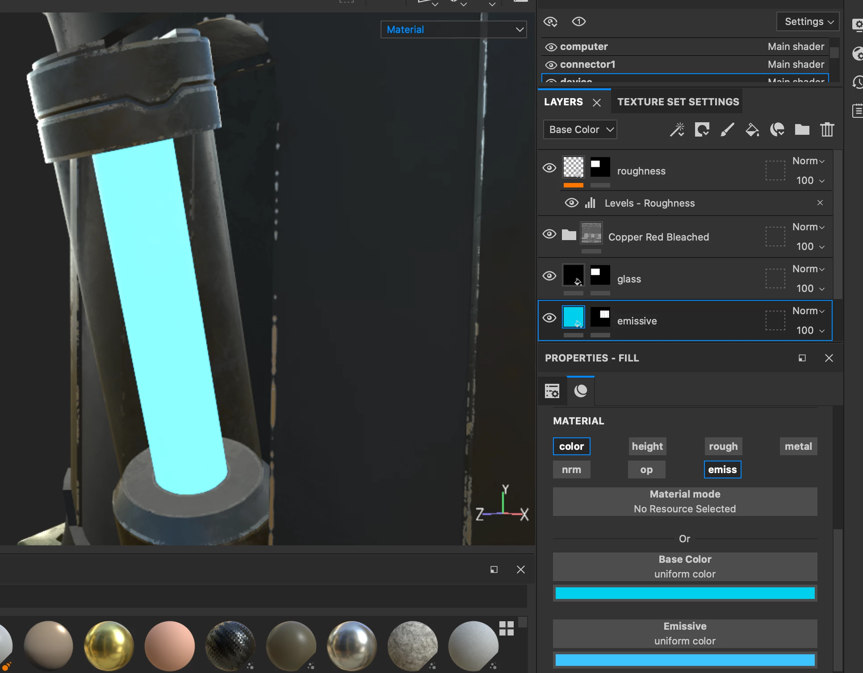Image resolution: width=863 pixels, height=673 pixels.
Task: Switch to Texture Set Settings tab
Action: pyautogui.click(x=678, y=102)
